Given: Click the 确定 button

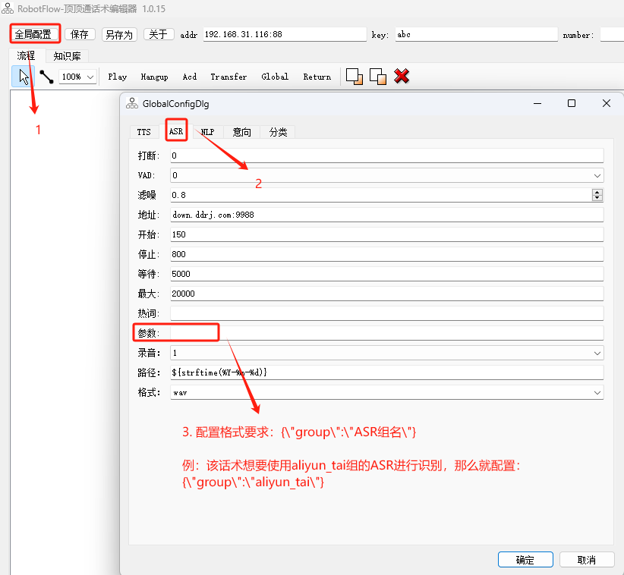Looking at the screenshot, I should point(525,560).
